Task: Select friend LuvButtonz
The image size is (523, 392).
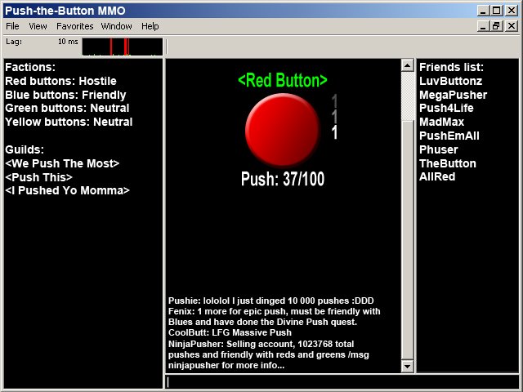Action: 450,81
